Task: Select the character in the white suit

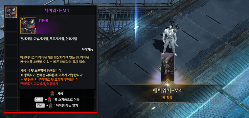Action: coord(169,39)
